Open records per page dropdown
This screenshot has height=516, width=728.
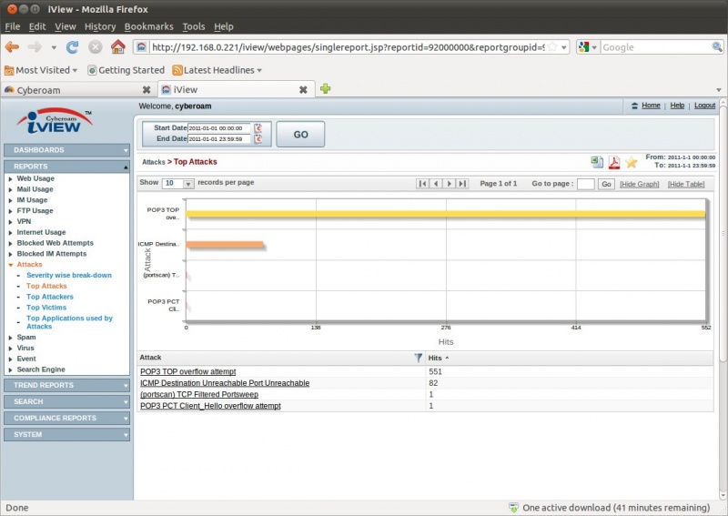click(x=188, y=184)
